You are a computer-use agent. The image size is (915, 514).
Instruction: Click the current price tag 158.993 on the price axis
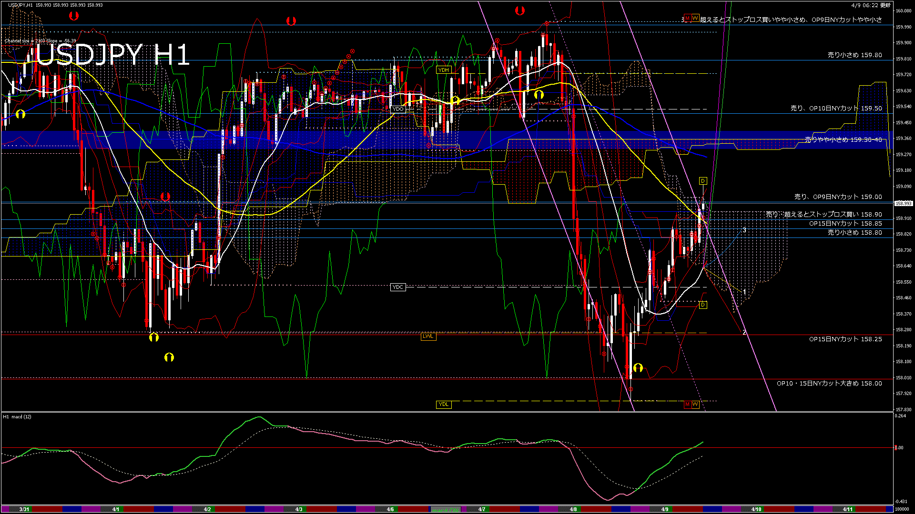pyautogui.click(x=903, y=203)
